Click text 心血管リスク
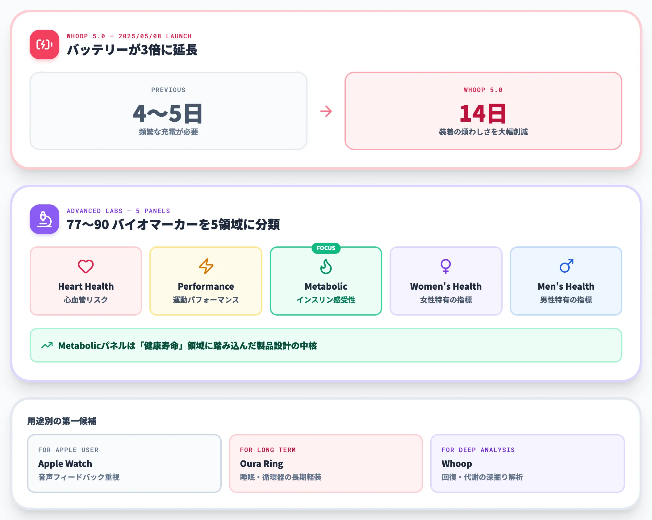This screenshot has height=520, width=652. coord(86,300)
